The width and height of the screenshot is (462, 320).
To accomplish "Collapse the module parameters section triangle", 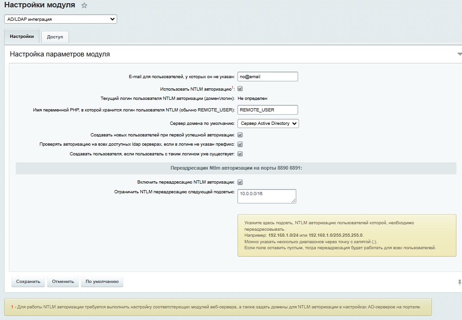I will [x=459, y=54].
